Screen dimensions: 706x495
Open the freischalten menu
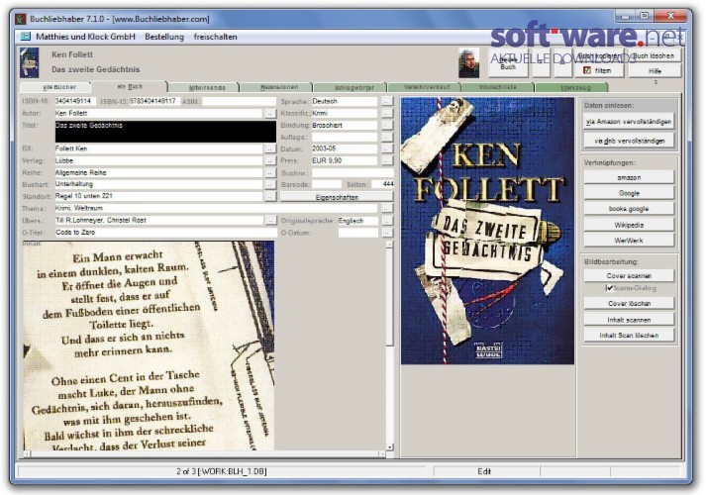215,37
